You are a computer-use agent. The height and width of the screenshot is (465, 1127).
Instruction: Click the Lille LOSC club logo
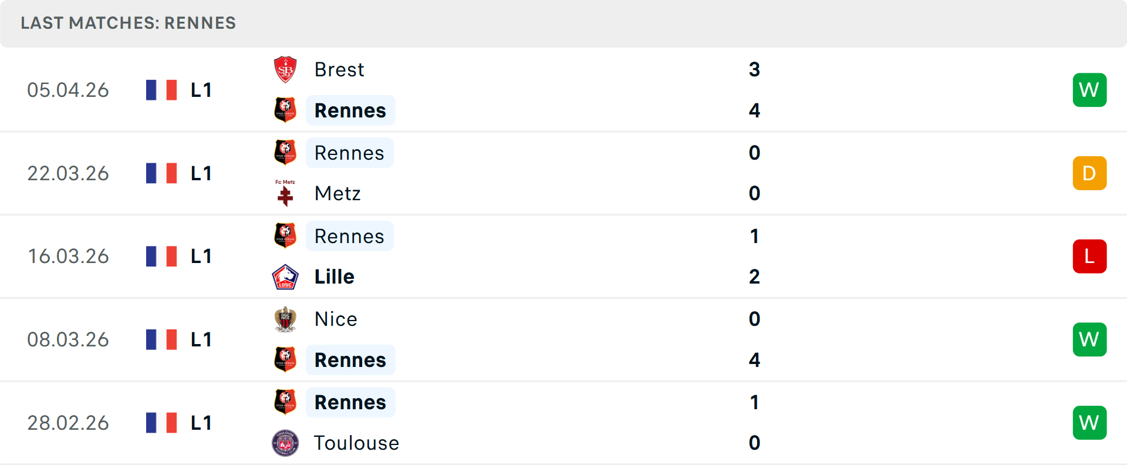click(x=285, y=277)
